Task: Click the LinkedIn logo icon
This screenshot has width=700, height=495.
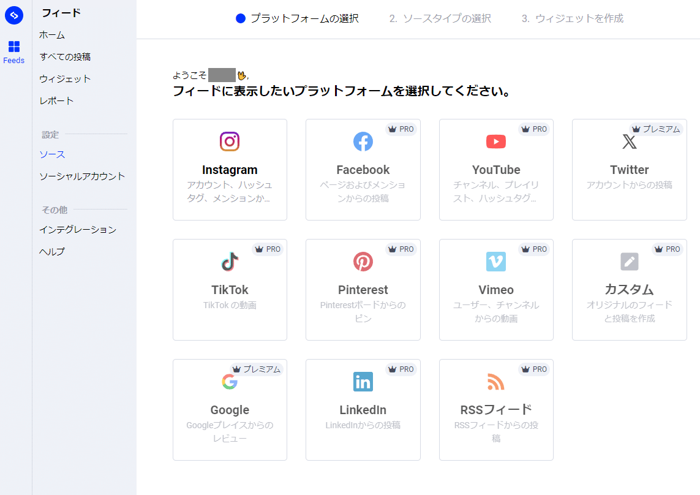Action: pyautogui.click(x=363, y=382)
